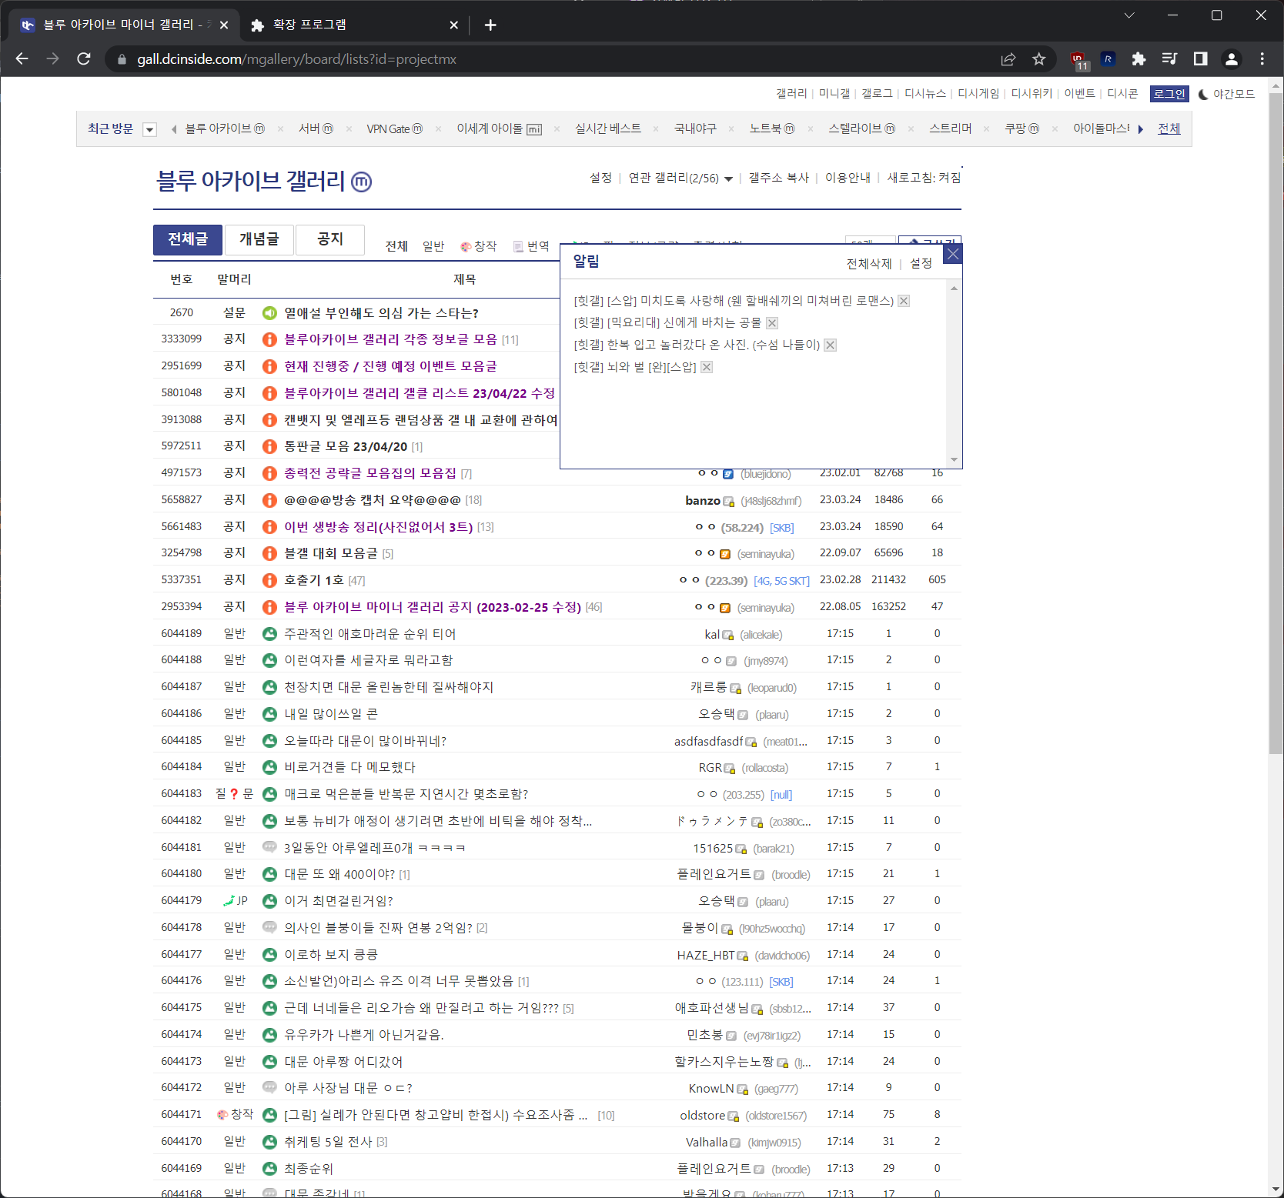Open the browser extensions puzzle icon
The image size is (1284, 1198).
pos(1139,58)
